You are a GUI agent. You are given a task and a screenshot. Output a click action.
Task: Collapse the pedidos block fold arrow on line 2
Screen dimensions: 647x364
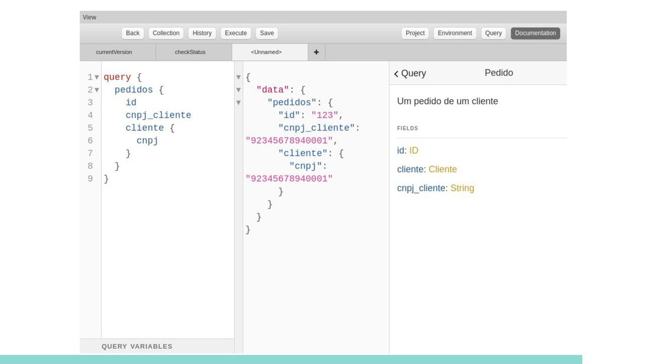click(x=97, y=90)
